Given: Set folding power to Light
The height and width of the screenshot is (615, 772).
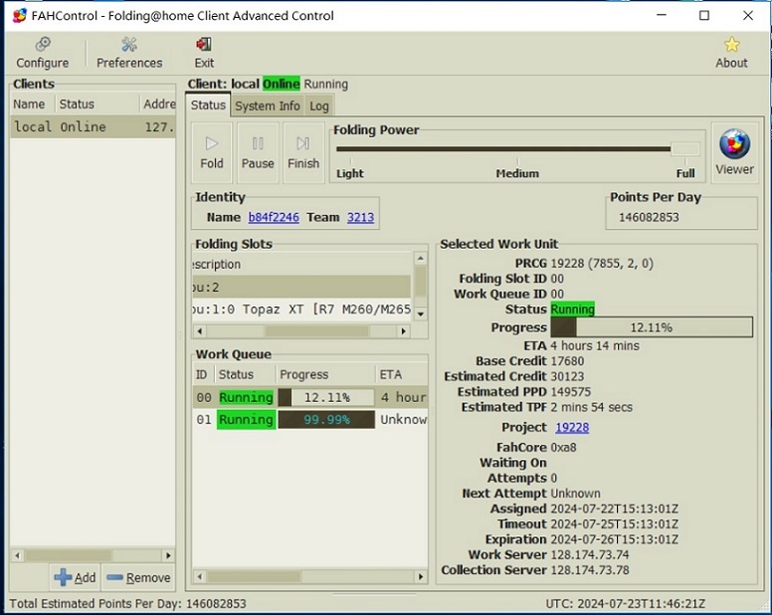Looking at the screenshot, I should point(350,173).
